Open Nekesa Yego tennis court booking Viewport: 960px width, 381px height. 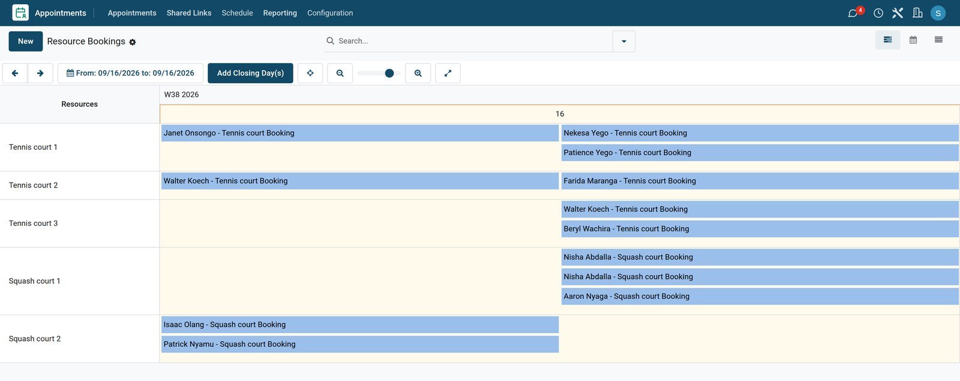760,133
